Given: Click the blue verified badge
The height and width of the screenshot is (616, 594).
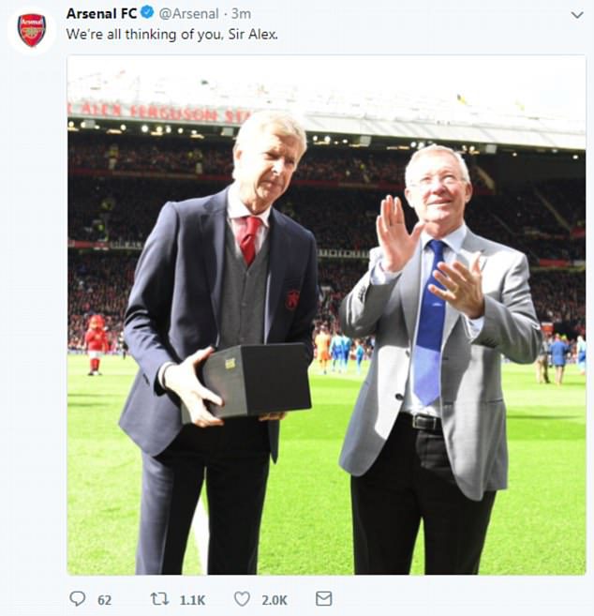Looking at the screenshot, I should click(146, 13).
